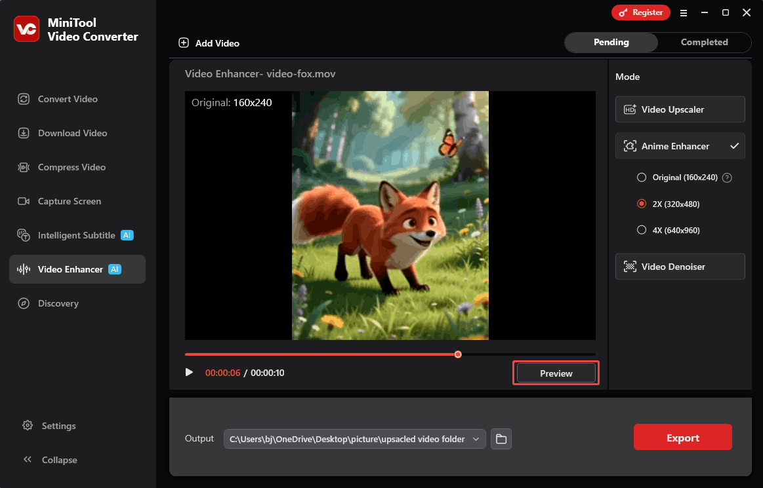The image size is (763, 488).
Task: Click the total duration 00:00:10
Action: point(268,373)
